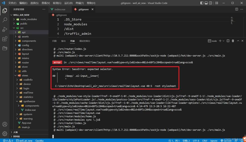246x142 pixels.
Task: Open terminal launch profile dropdown arrow
Action: click(223, 41)
